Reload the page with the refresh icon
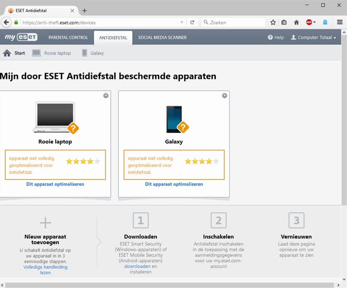347x288 pixels. (x=192, y=22)
